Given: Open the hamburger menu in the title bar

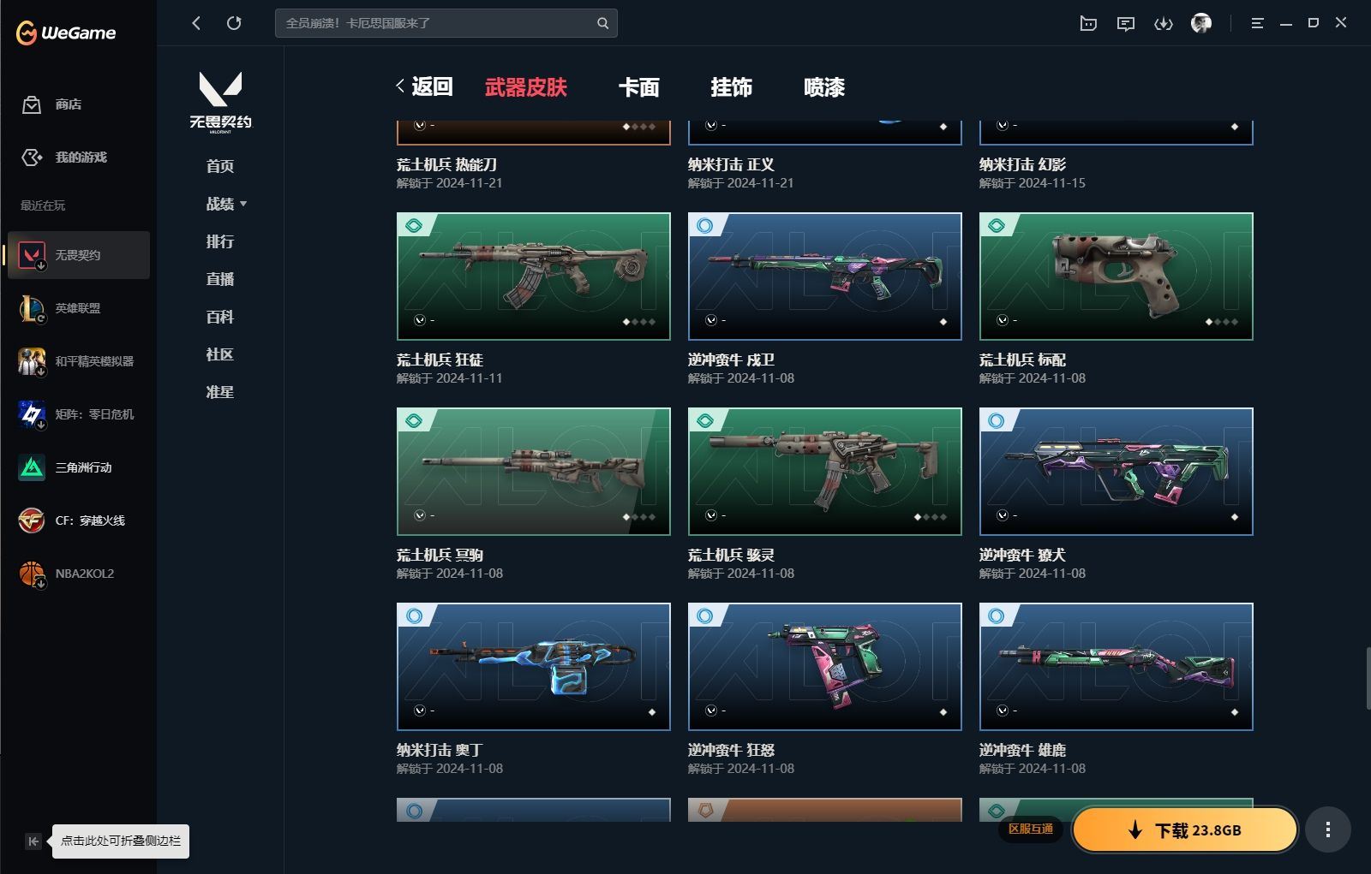Looking at the screenshot, I should (1257, 23).
